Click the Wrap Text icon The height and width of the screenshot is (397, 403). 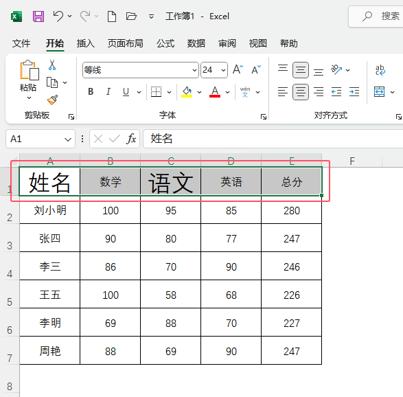tap(380, 70)
